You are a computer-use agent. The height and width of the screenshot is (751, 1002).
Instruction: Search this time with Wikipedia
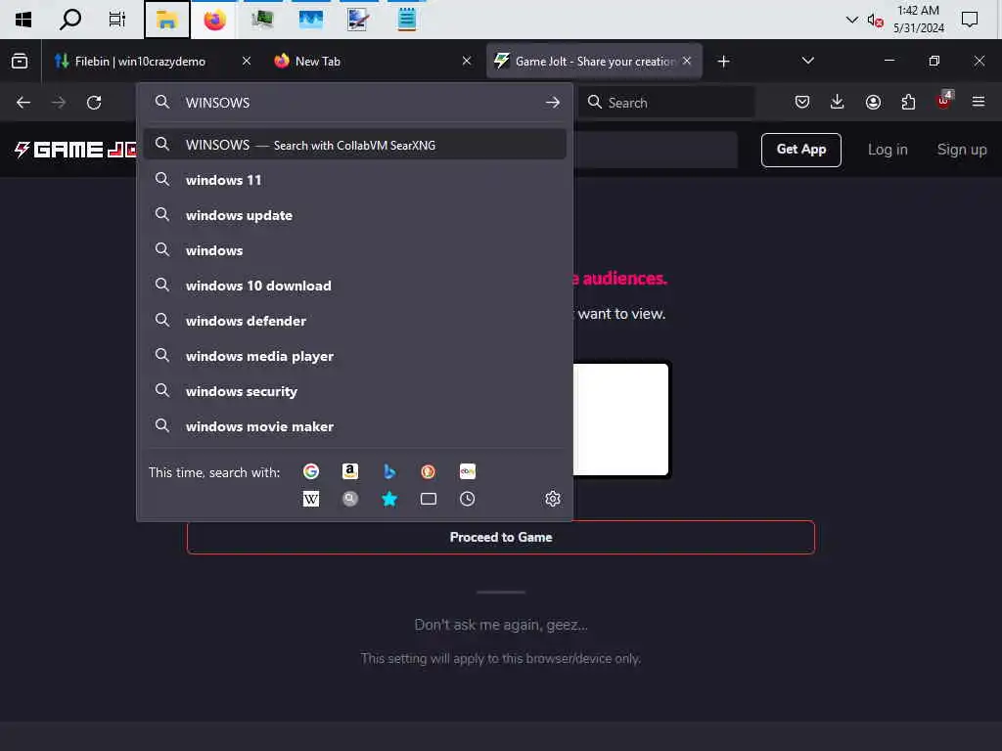click(310, 499)
